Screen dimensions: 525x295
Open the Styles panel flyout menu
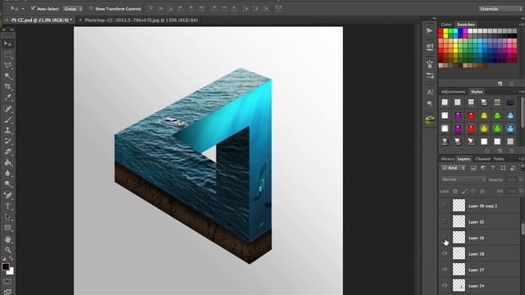pyautogui.click(x=521, y=92)
